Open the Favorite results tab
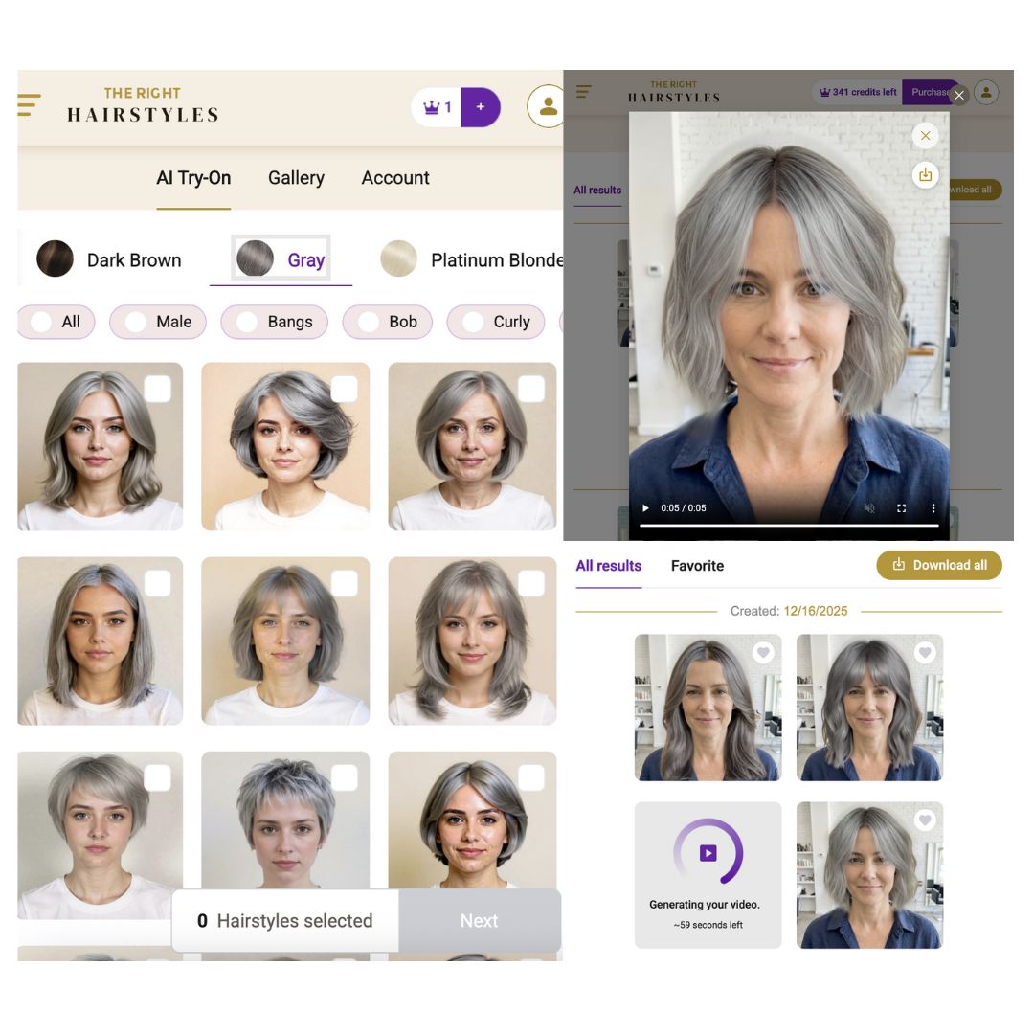 (x=697, y=566)
